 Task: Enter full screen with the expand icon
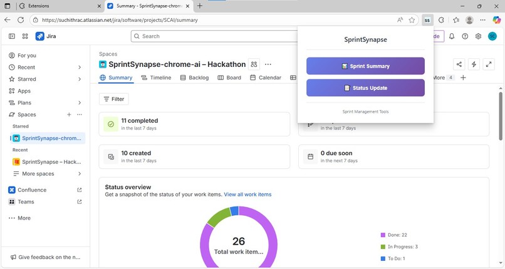click(489, 64)
